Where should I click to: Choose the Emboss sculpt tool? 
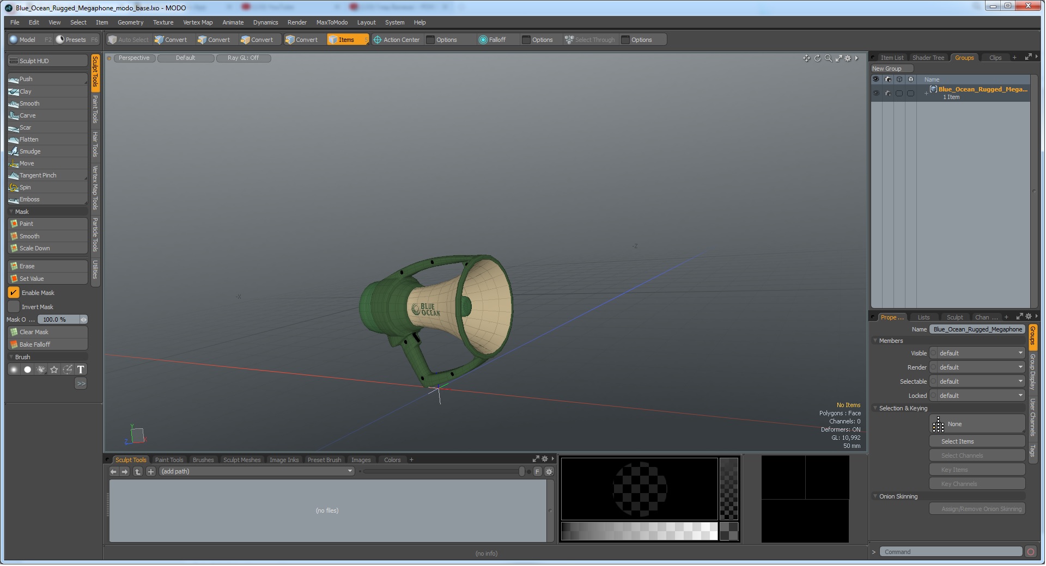(47, 199)
